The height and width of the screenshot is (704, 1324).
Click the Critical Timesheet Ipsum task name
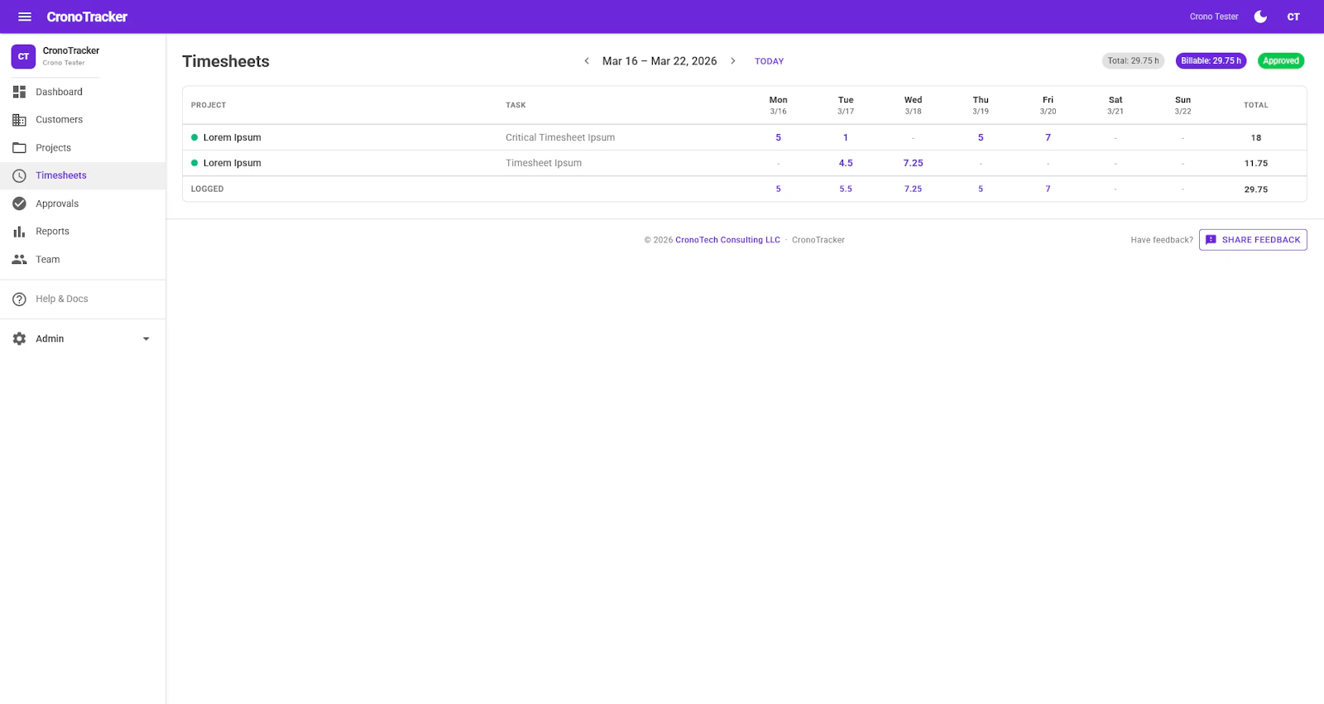(560, 137)
